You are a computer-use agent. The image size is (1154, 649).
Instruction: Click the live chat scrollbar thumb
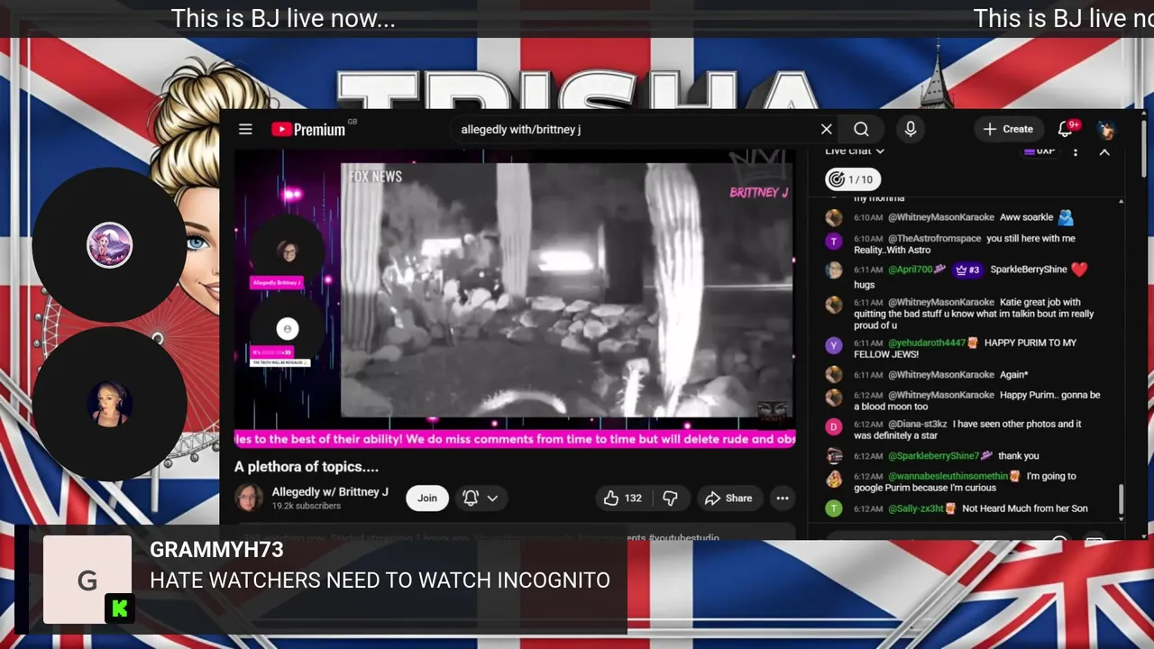(x=1122, y=499)
